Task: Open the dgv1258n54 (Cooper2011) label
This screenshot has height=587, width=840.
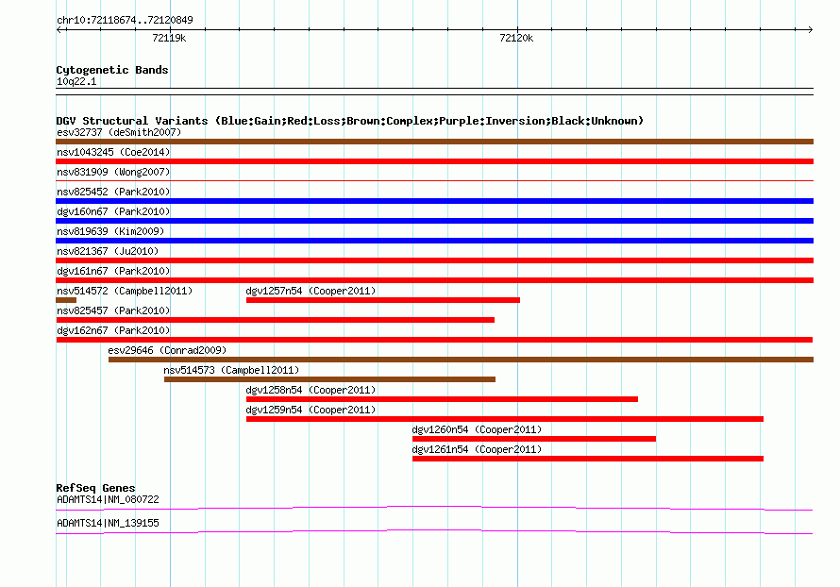Action: coord(311,390)
